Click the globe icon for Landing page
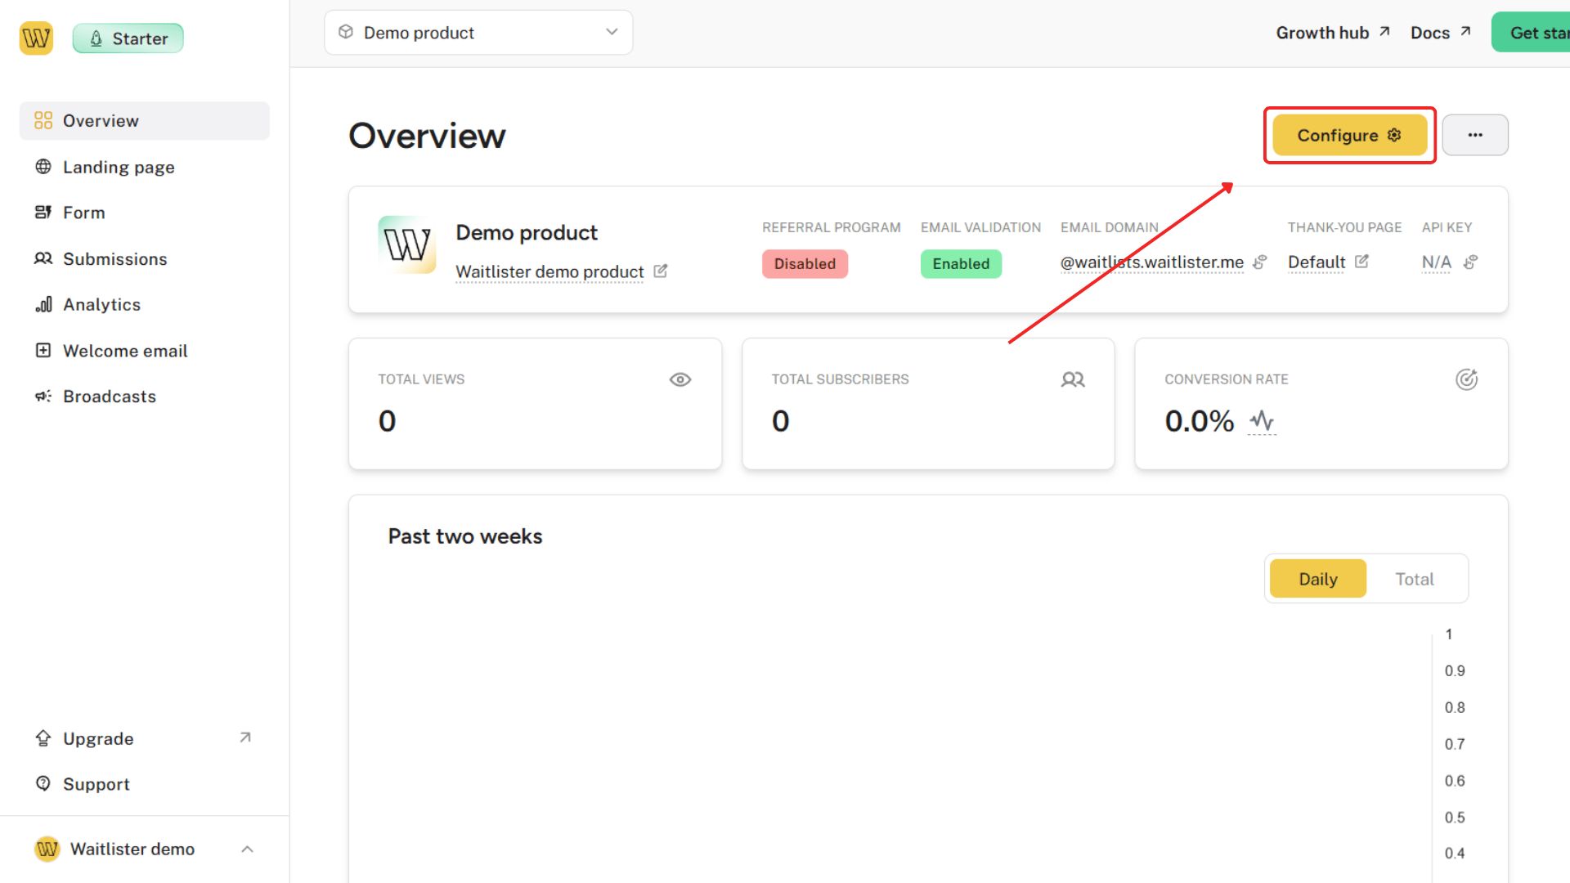1570x883 pixels. point(43,167)
